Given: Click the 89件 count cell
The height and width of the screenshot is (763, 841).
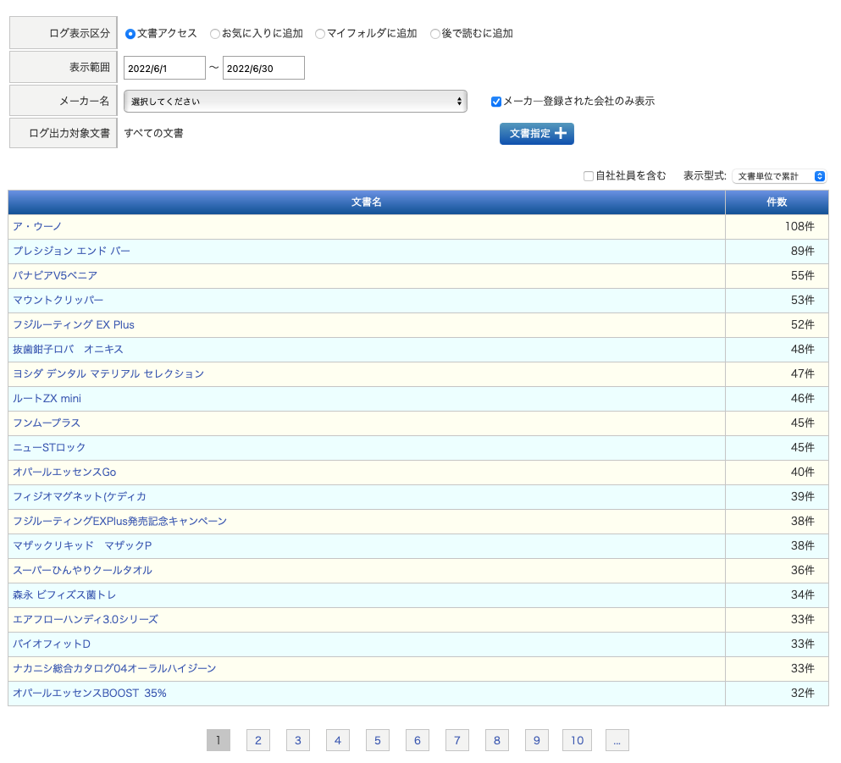Looking at the screenshot, I should 777,251.
